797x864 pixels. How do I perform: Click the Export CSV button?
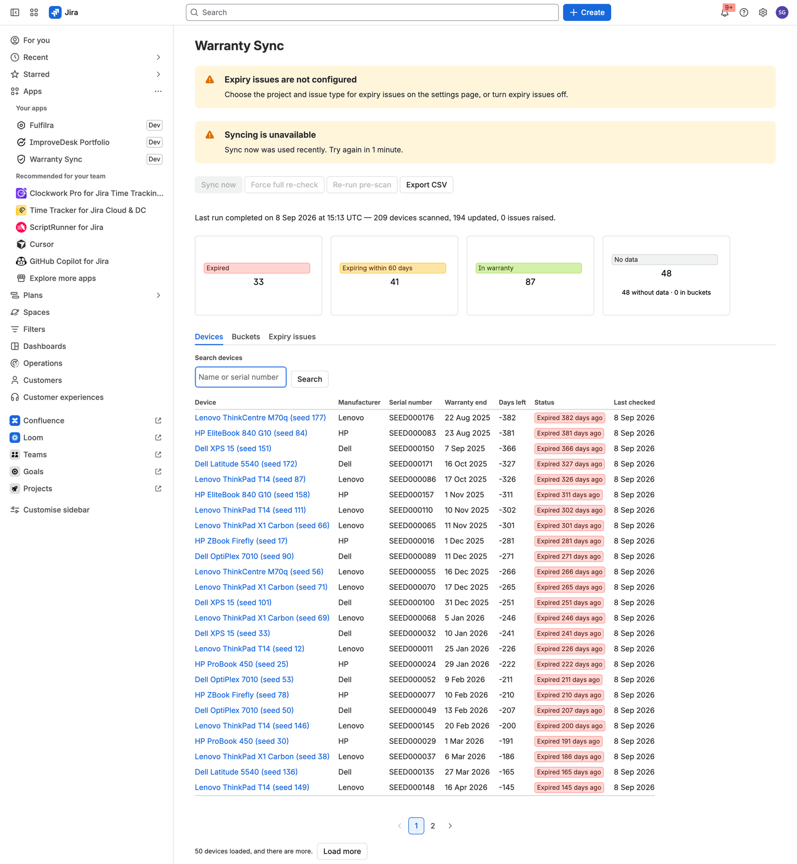coord(426,185)
